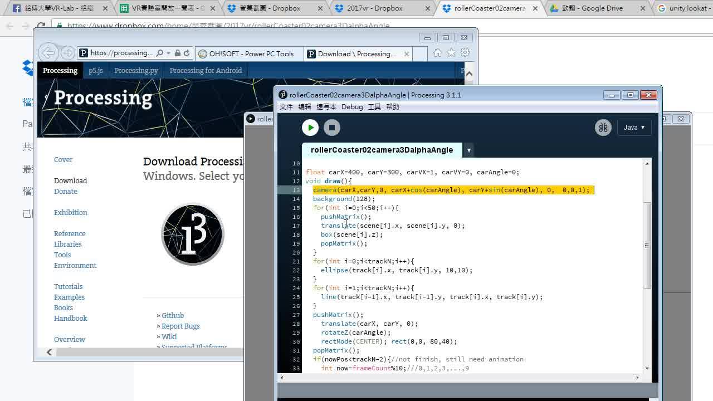Open the Report Bugs link
This screenshot has height=401, width=713.
tap(180, 326)
